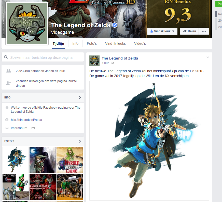222x202 pixels.
Task: Click the INFO section header
Action: point(43,98)
